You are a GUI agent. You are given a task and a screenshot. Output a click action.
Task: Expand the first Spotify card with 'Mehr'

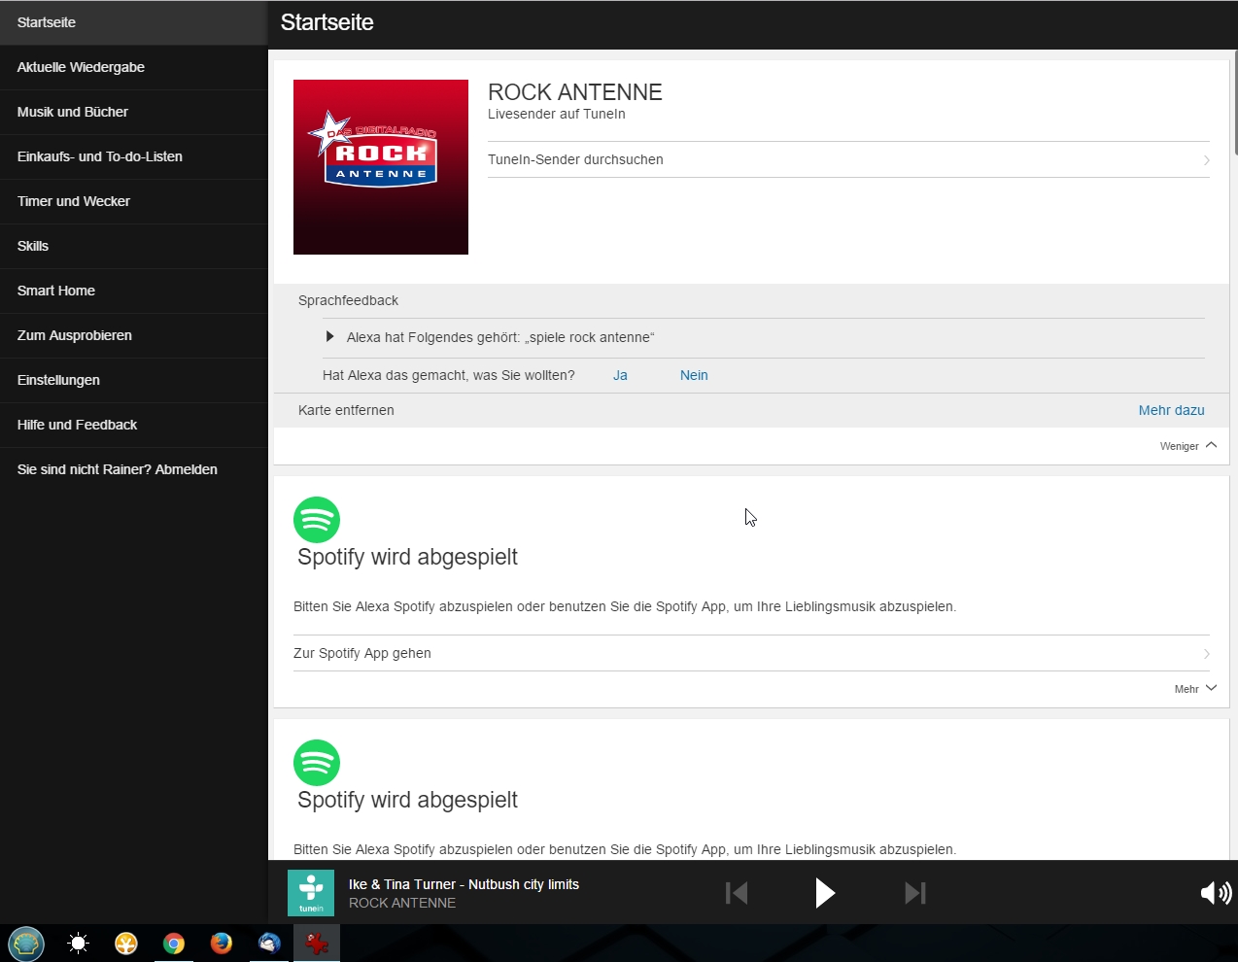pos(1195,689)
